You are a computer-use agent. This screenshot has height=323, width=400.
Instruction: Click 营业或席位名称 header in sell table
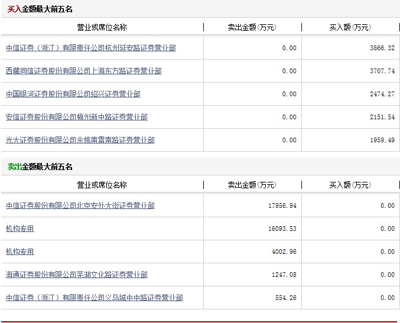(x=102, y=185)
